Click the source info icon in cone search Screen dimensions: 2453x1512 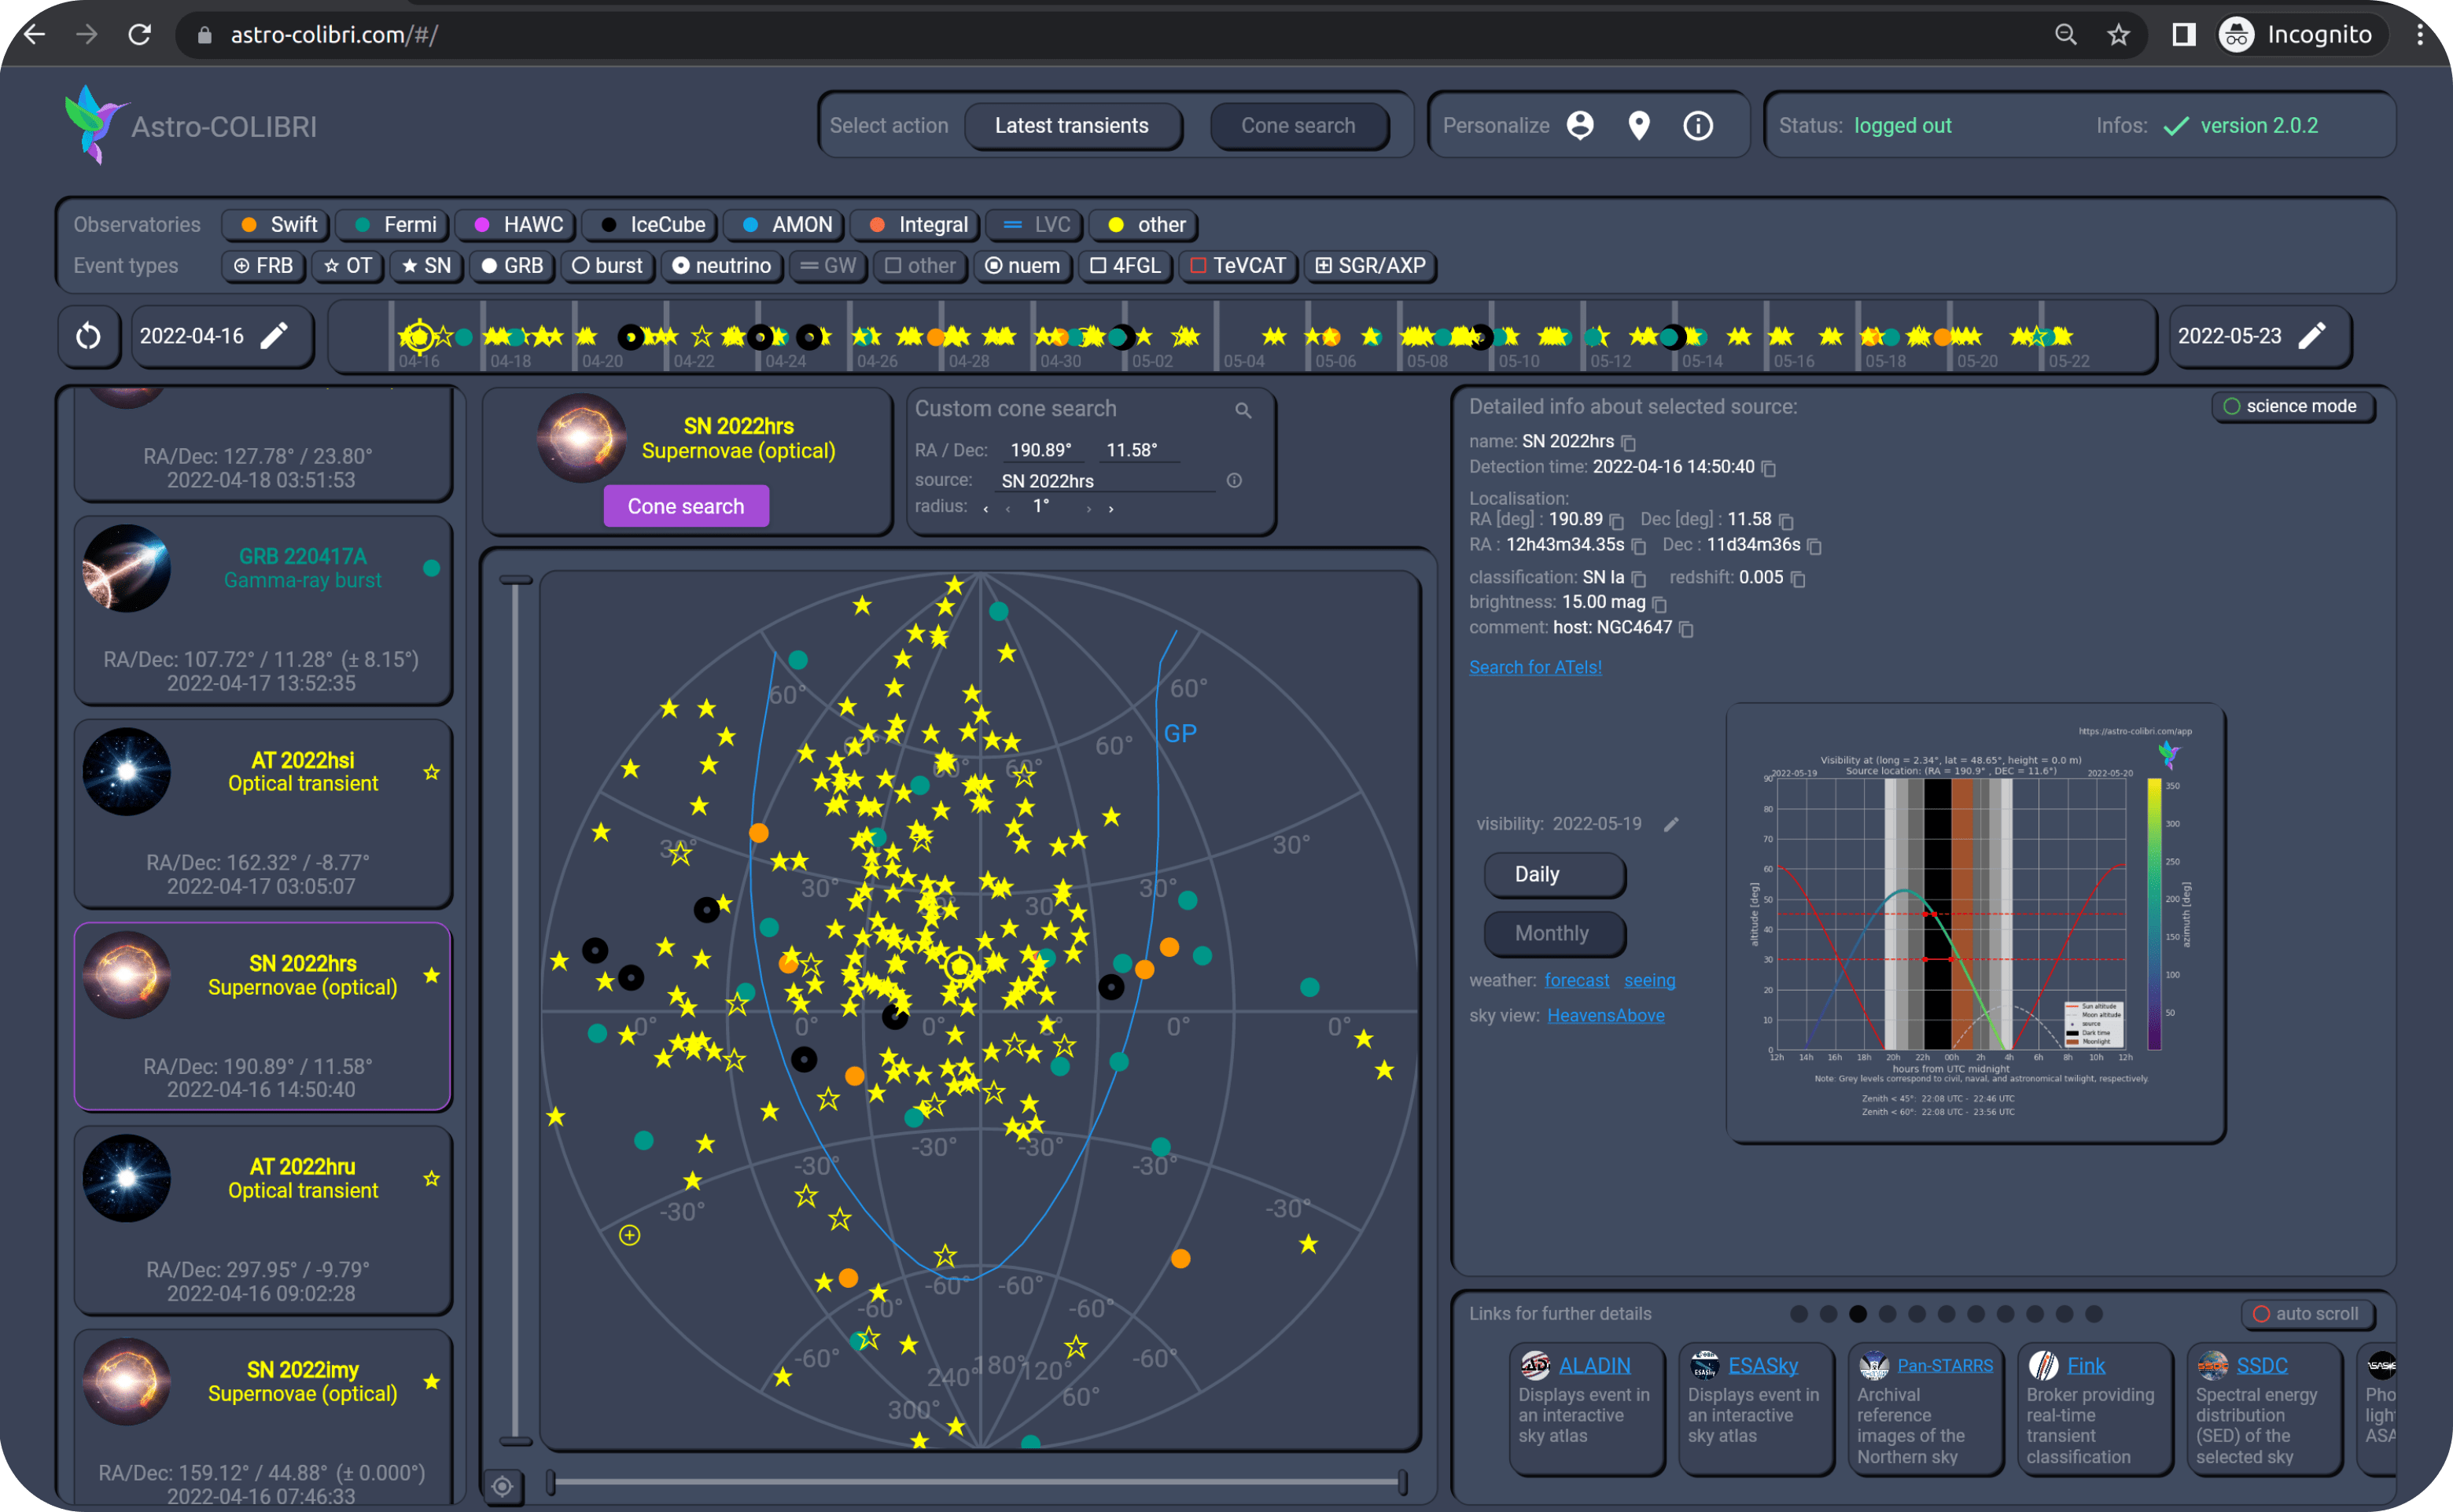point(1235,480)
